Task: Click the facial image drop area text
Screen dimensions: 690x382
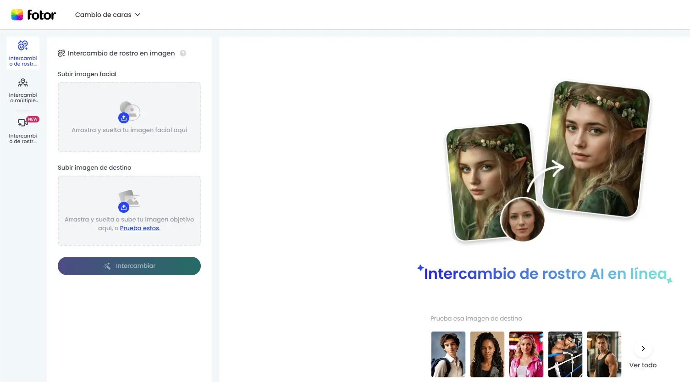Action: (x=129, y=130)
